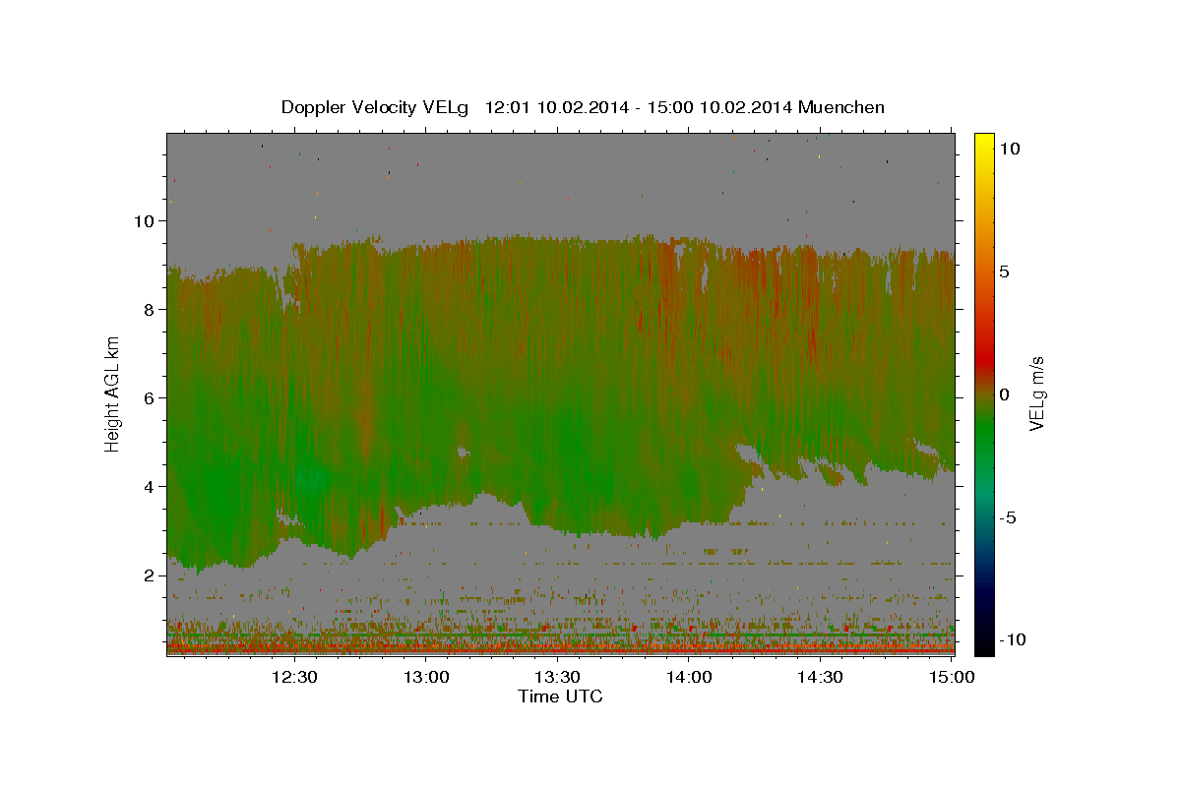
Task: Click the plot title "Doppler Velocity VELg"
Action: (x=375, y=107)
